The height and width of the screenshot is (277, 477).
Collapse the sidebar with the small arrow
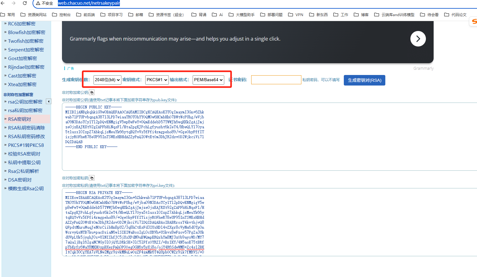click(x=48, y=101)
